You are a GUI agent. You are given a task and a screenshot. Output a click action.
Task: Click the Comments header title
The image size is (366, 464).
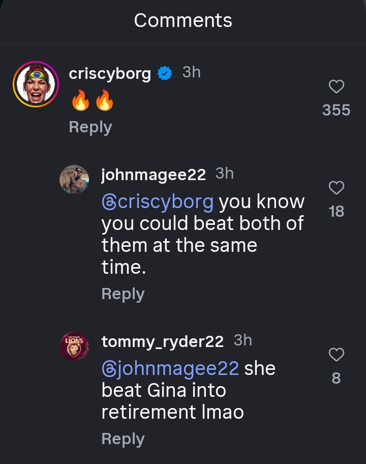(x=183, y=20)
